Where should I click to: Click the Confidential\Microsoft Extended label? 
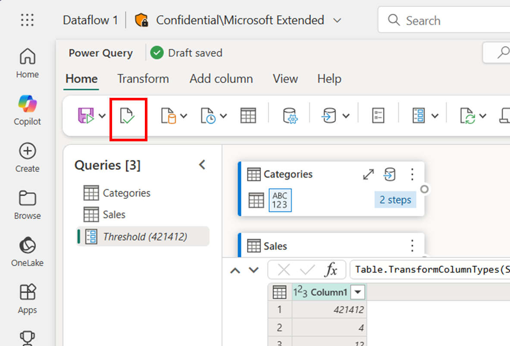240,20
